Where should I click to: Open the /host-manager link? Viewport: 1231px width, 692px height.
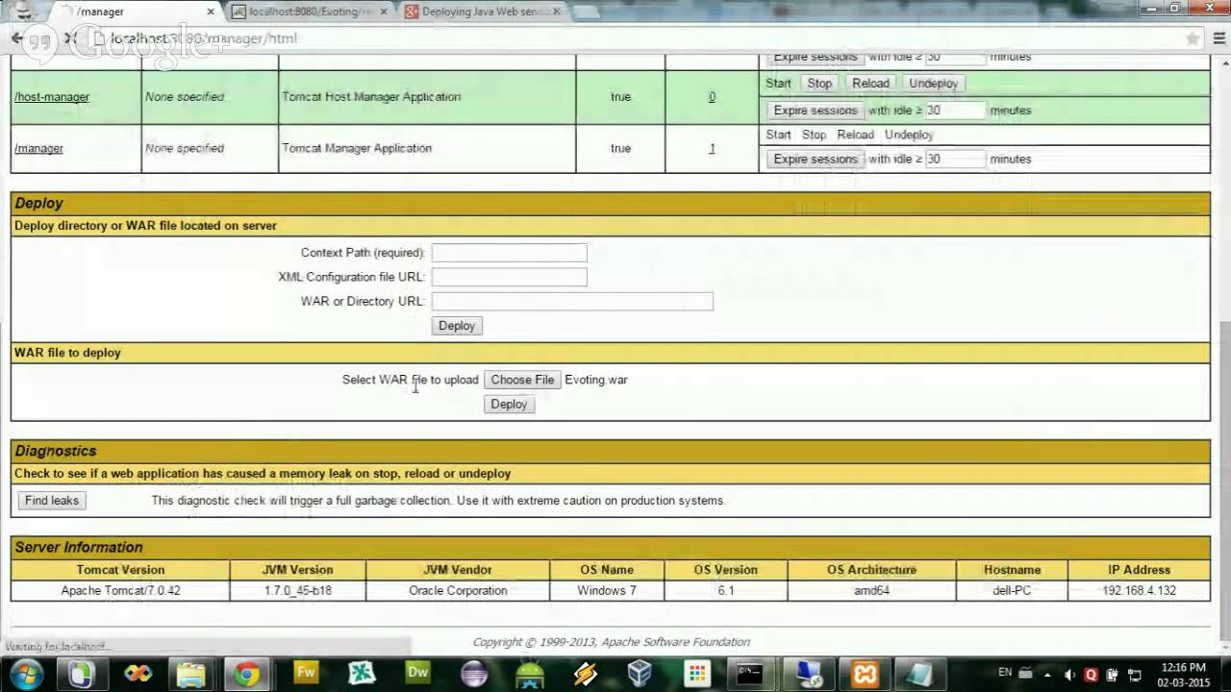click(x=52, y=97)
